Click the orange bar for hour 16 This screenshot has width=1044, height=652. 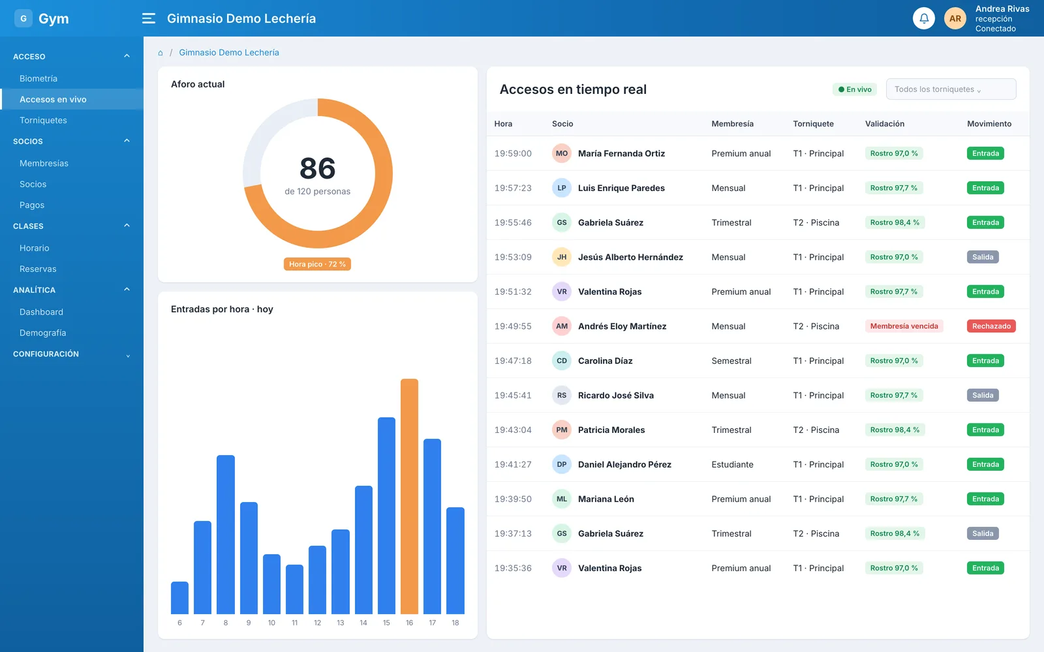coord(409,496)
